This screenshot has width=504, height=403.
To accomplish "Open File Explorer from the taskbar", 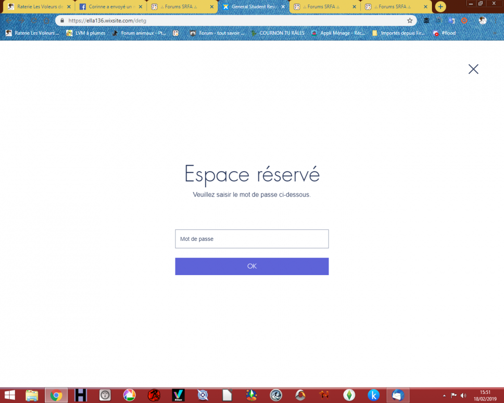I will click(32, 395).
